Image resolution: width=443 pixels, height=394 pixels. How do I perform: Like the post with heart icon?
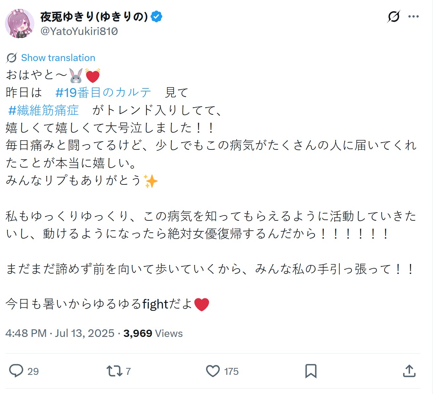213,371
